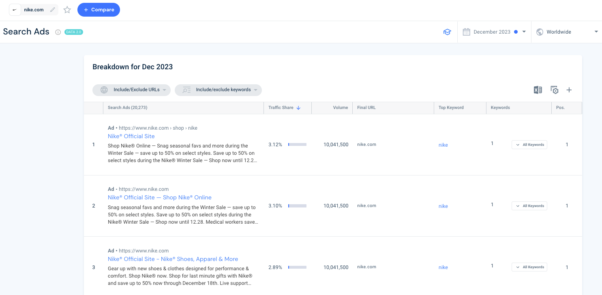Image resolution: width=602 pixels, height=295 pixels.
Task: Click the globe icon beside Worldwide
Action: [x=540, y=32]
